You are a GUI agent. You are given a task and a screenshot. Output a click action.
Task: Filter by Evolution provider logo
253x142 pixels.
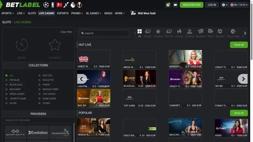[x=38, y=133]
